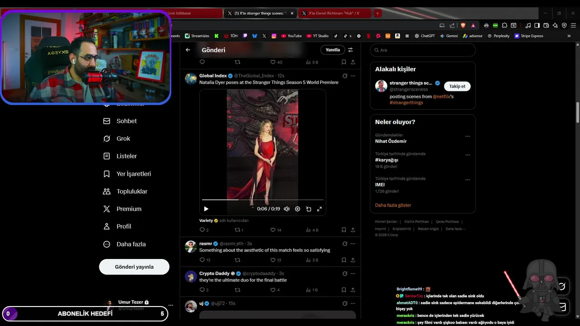
Task: Open the Perplexity bookmark
Action: coord(498,36)
